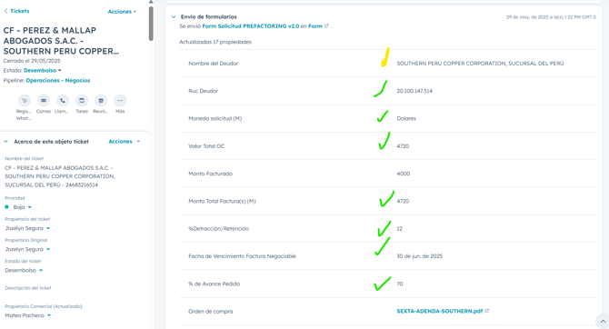Select Monto Facturado value 4000
This screenshot has height=329, width=609.
(404, 174)
